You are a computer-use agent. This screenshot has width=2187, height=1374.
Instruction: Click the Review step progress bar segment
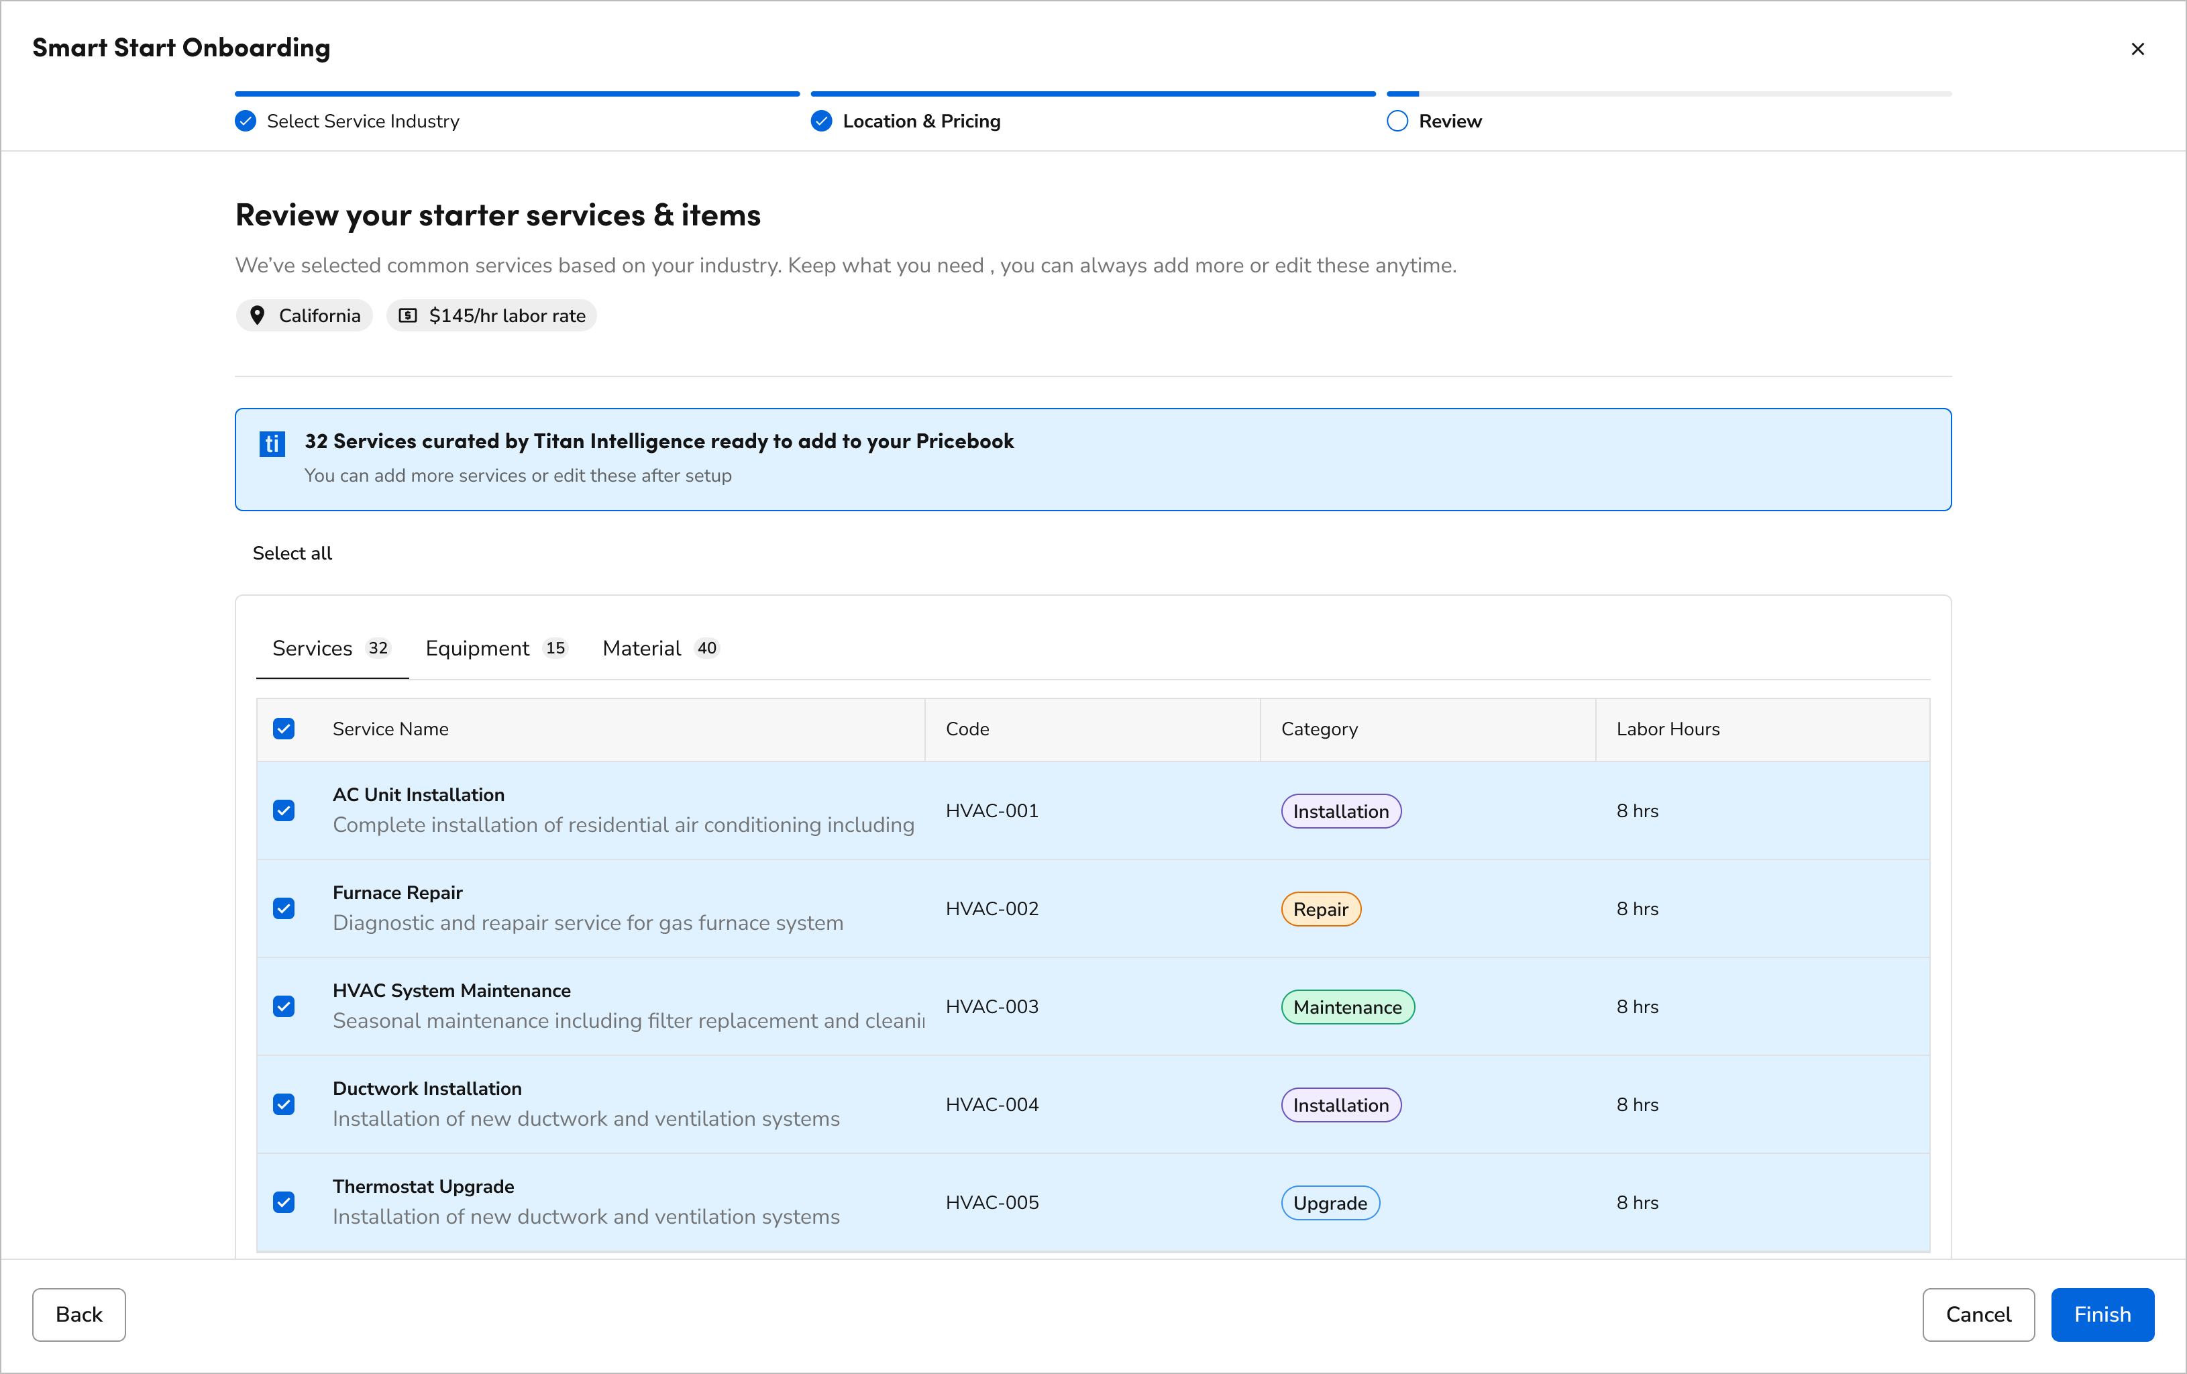[1668, 93]
